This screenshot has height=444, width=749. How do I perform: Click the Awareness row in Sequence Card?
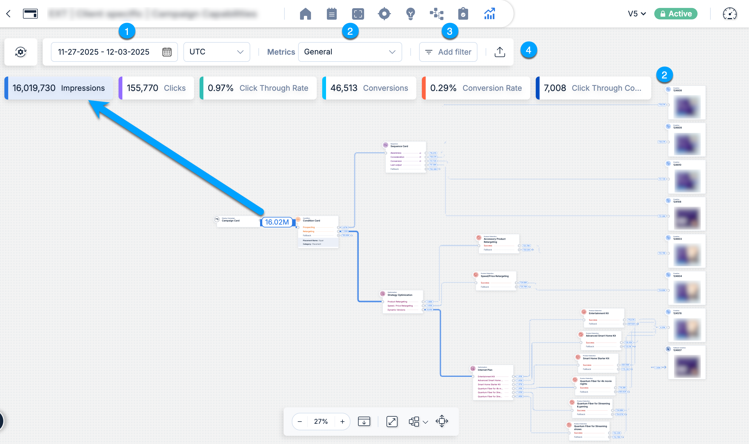coord(406,153)
